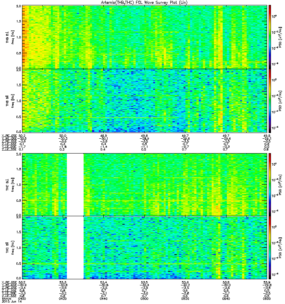
Task: Click the white data gap in THC B⊥ panel
Action: coord(75,184)
